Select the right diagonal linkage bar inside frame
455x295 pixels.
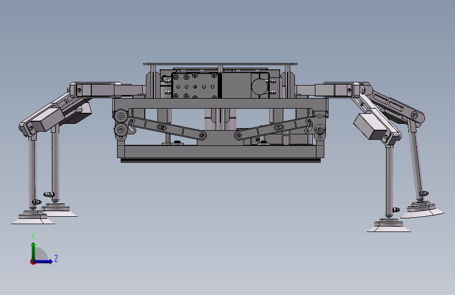[x=274, y=128]
